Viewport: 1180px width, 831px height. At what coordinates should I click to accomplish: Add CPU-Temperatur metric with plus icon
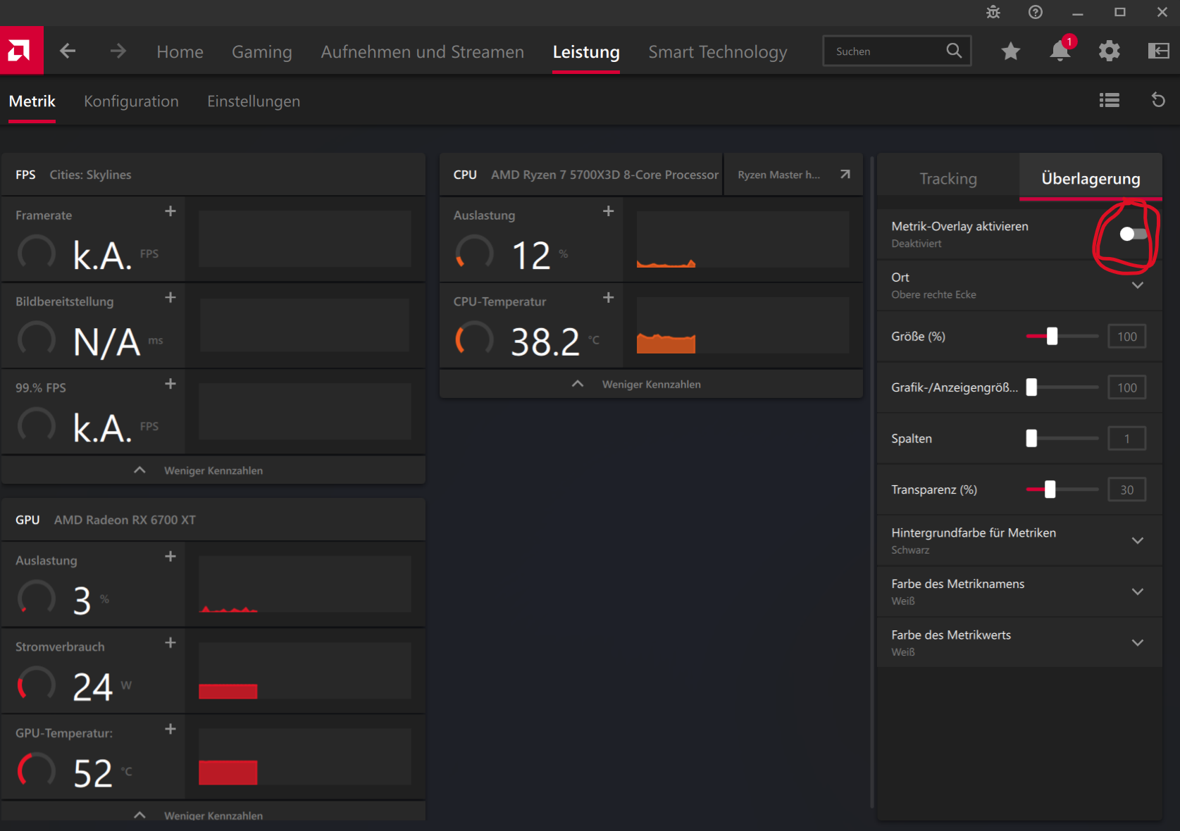609,298
